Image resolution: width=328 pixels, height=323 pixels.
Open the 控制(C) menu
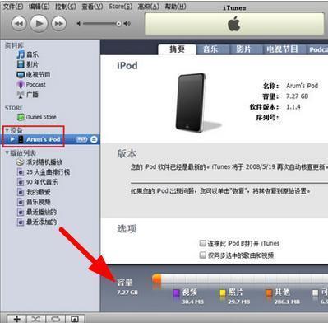coord(66,6)
